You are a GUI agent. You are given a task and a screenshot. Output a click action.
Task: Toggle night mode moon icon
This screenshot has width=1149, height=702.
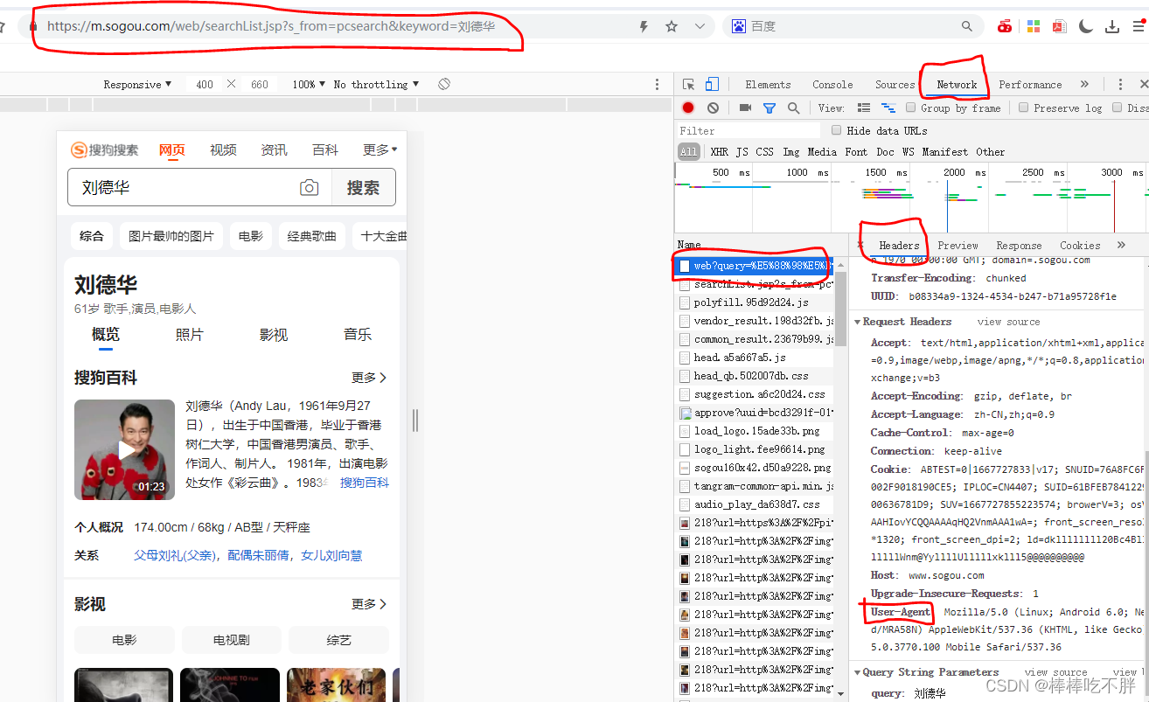[1086, 27]
